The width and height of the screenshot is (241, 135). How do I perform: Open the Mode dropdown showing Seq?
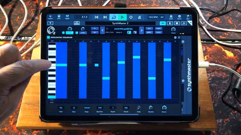61,108
